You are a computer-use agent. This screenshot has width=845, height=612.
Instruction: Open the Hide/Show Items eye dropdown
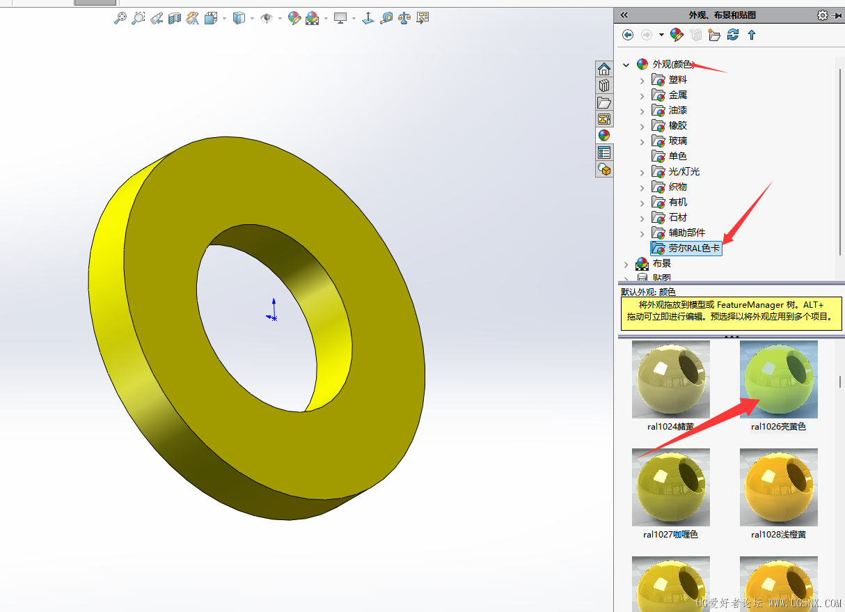(267, 18)
